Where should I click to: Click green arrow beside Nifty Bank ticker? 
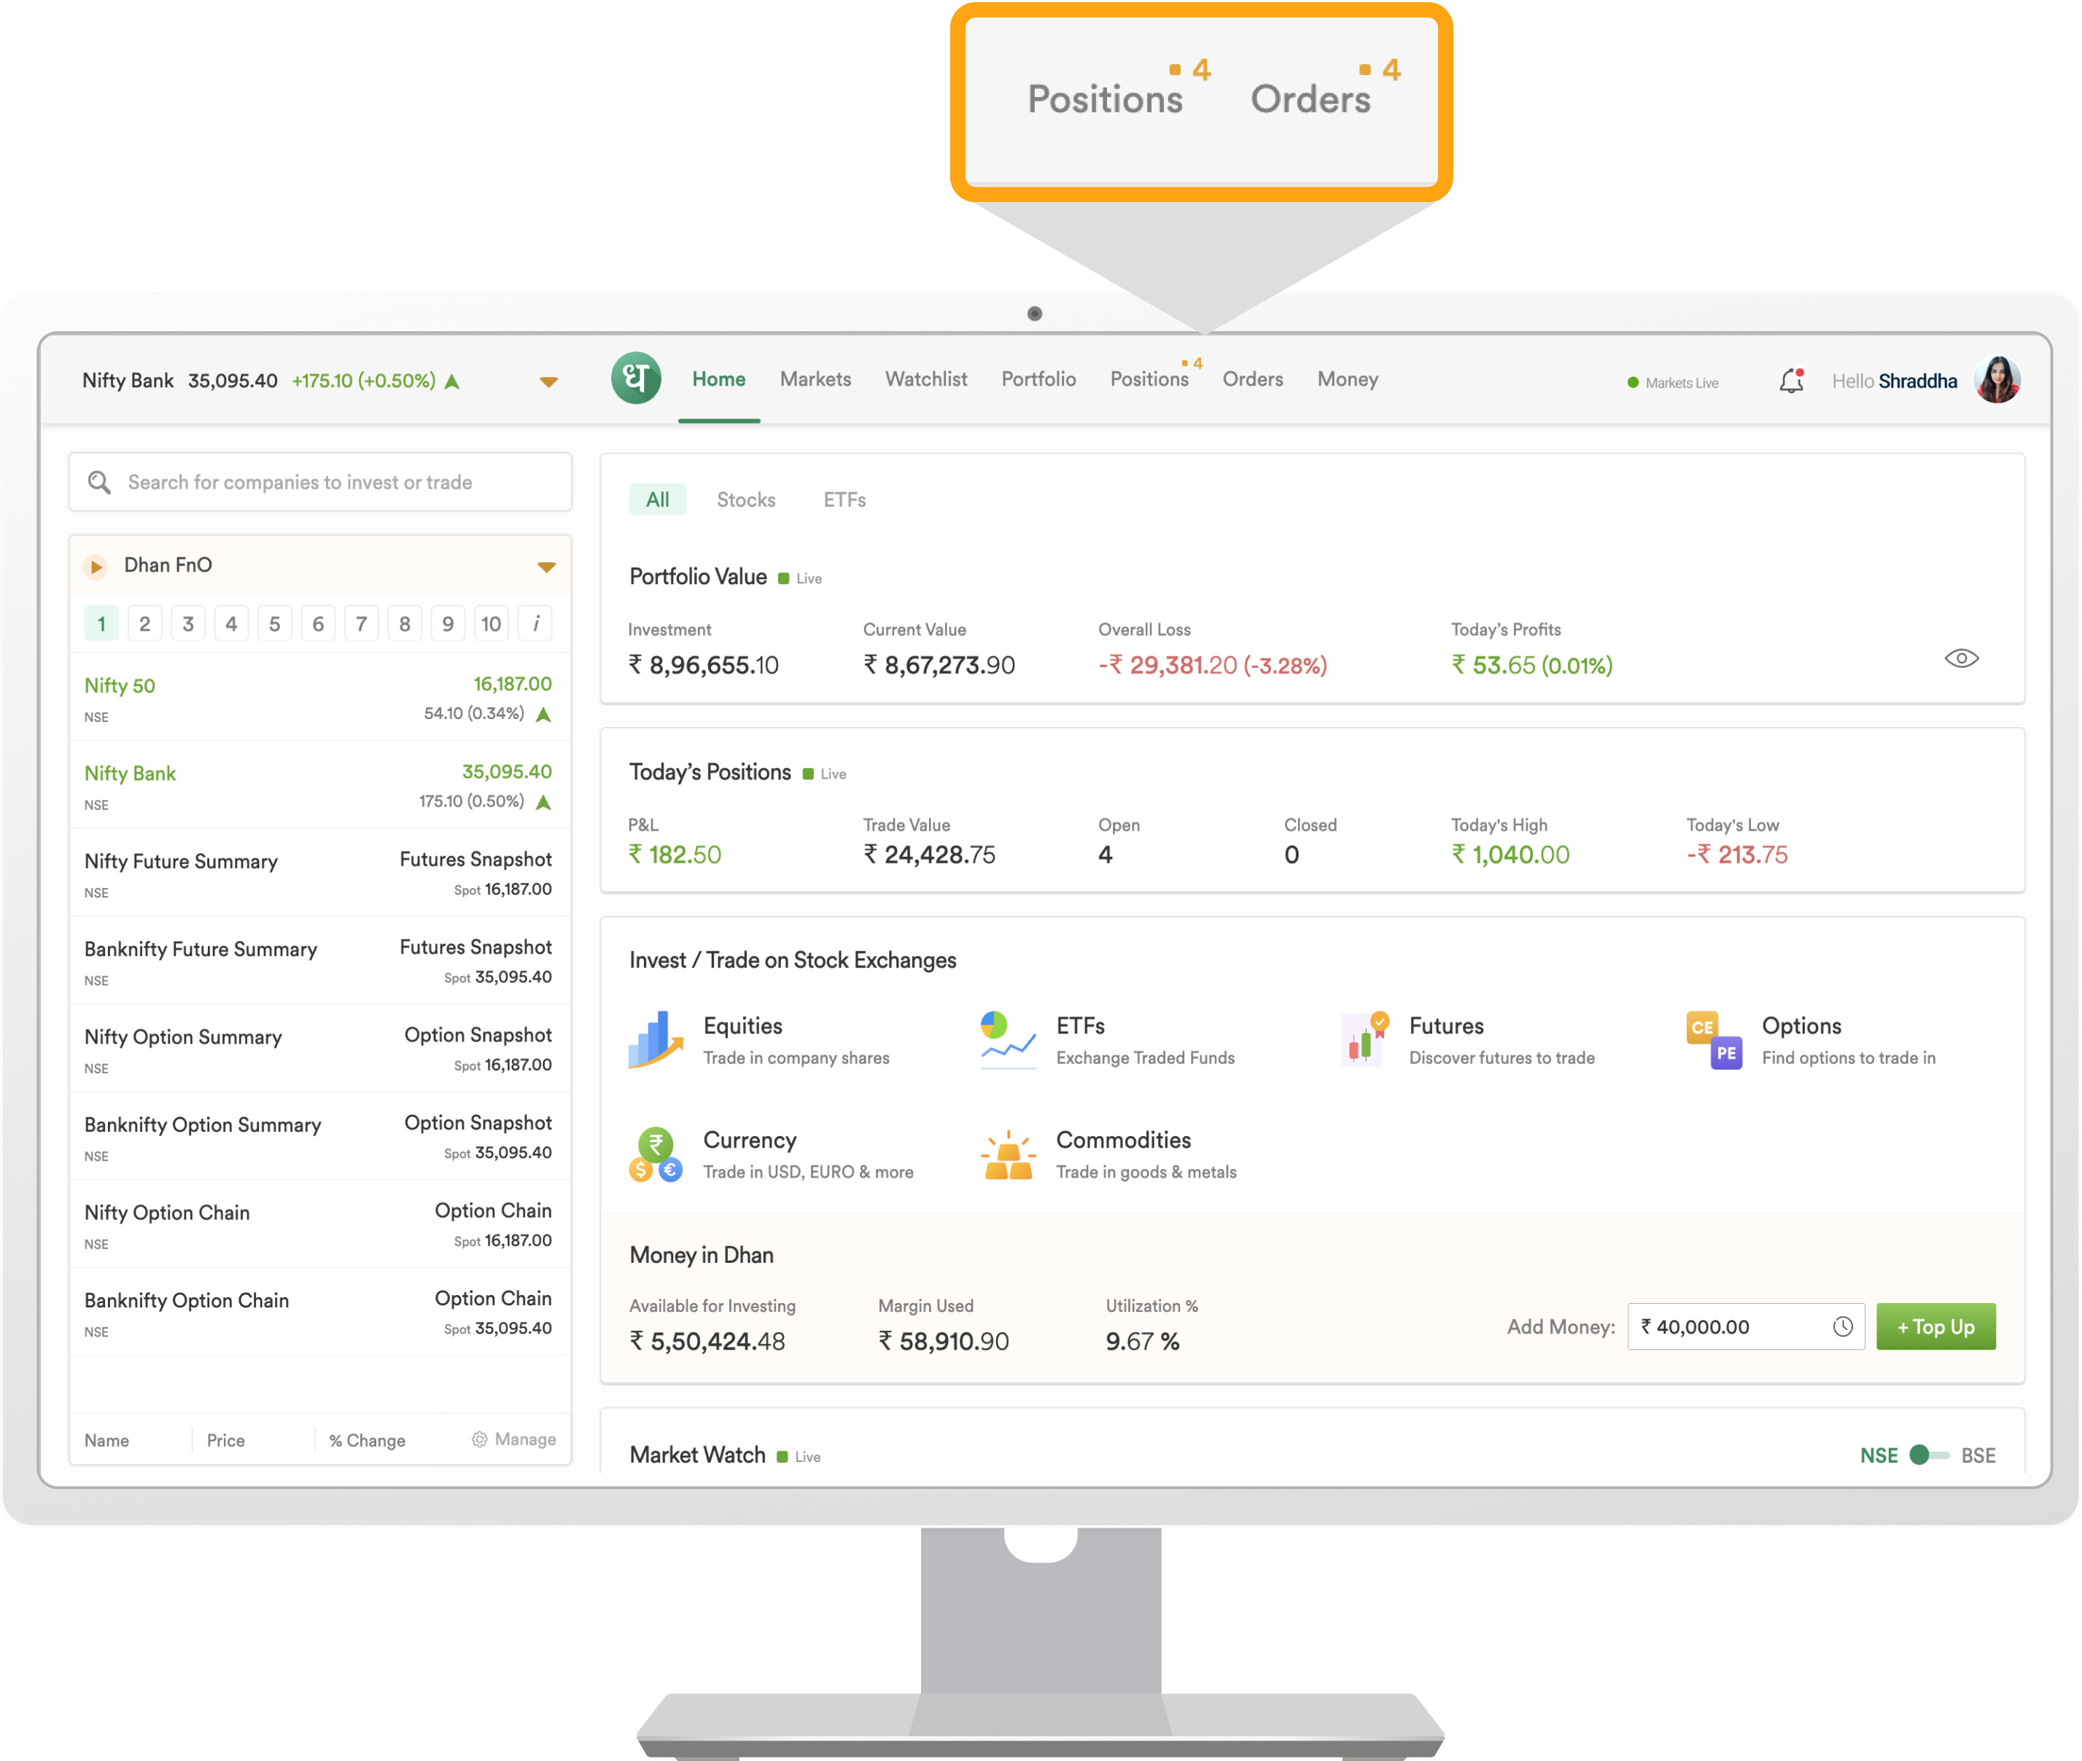(452, 381)
